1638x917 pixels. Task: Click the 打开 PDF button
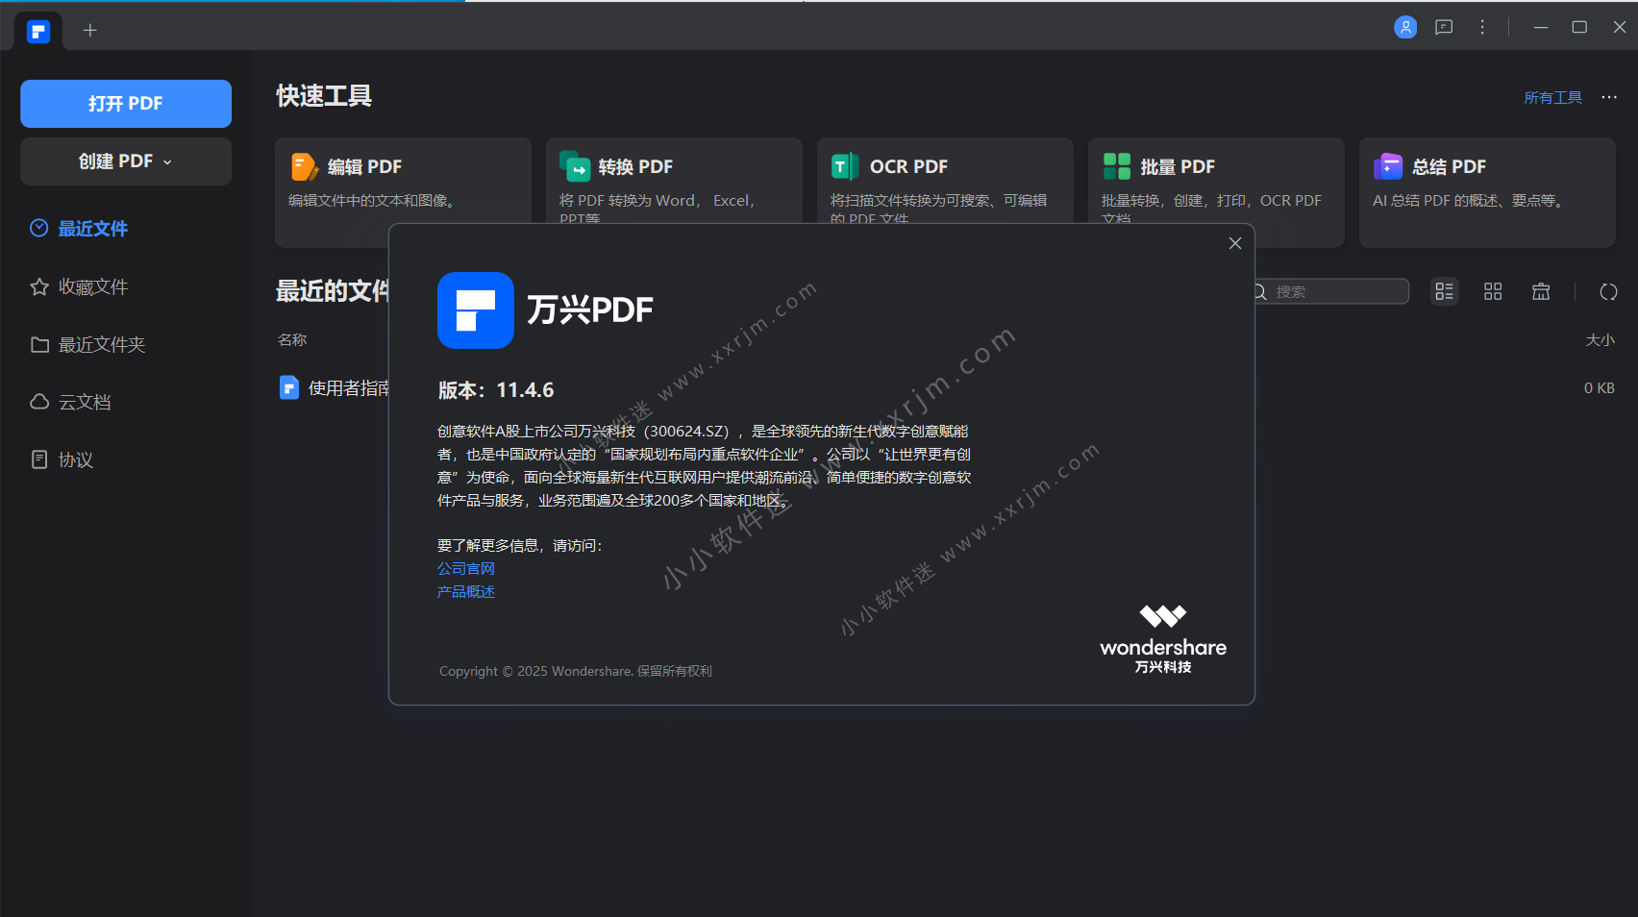[x=126, y=104]
